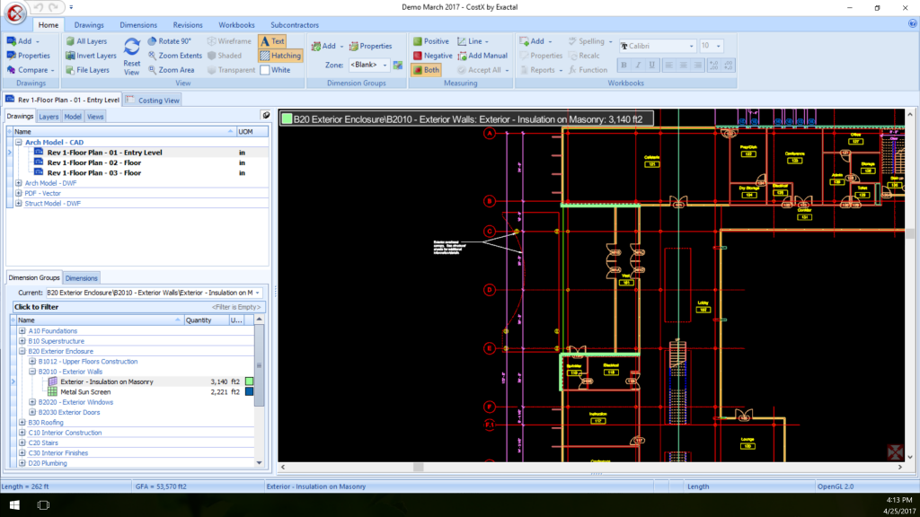The height and width of the screenshot is (517, 920).
Task: Click the Compare drawings icon
Action: (x=11, y=70)
